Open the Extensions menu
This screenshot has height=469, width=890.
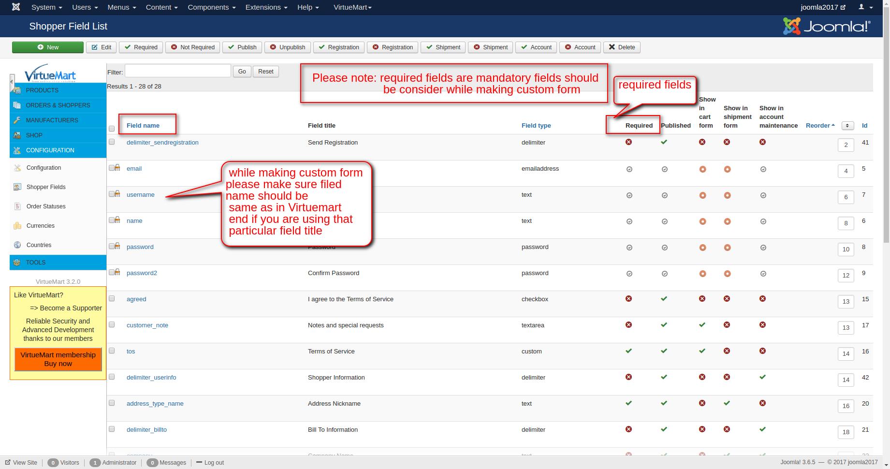click(266, 7)
